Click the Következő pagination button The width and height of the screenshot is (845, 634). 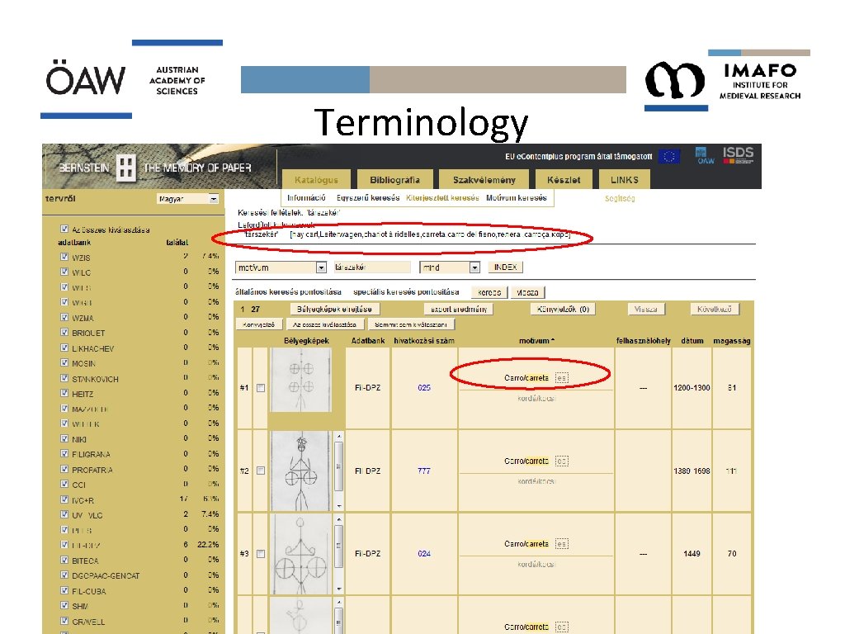(714, 309)
